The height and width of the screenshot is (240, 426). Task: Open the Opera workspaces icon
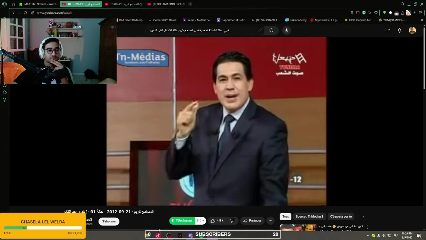coord(13,4)
